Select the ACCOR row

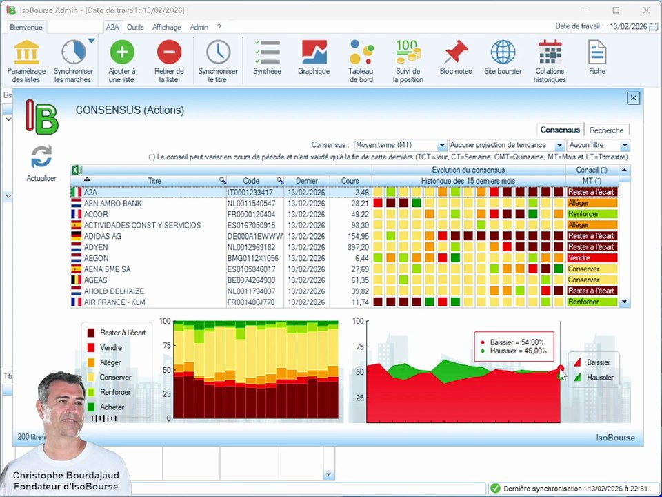click(x=345, y=214)
